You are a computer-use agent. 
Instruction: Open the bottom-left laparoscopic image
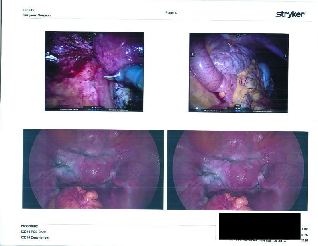[94, 169]
